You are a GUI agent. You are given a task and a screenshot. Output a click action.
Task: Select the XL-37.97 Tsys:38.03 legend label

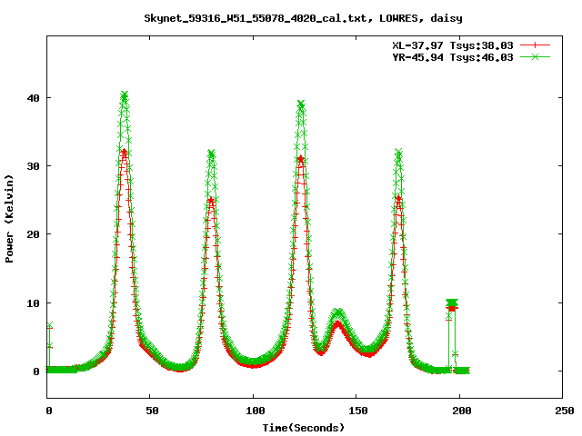tap(453, 45)
